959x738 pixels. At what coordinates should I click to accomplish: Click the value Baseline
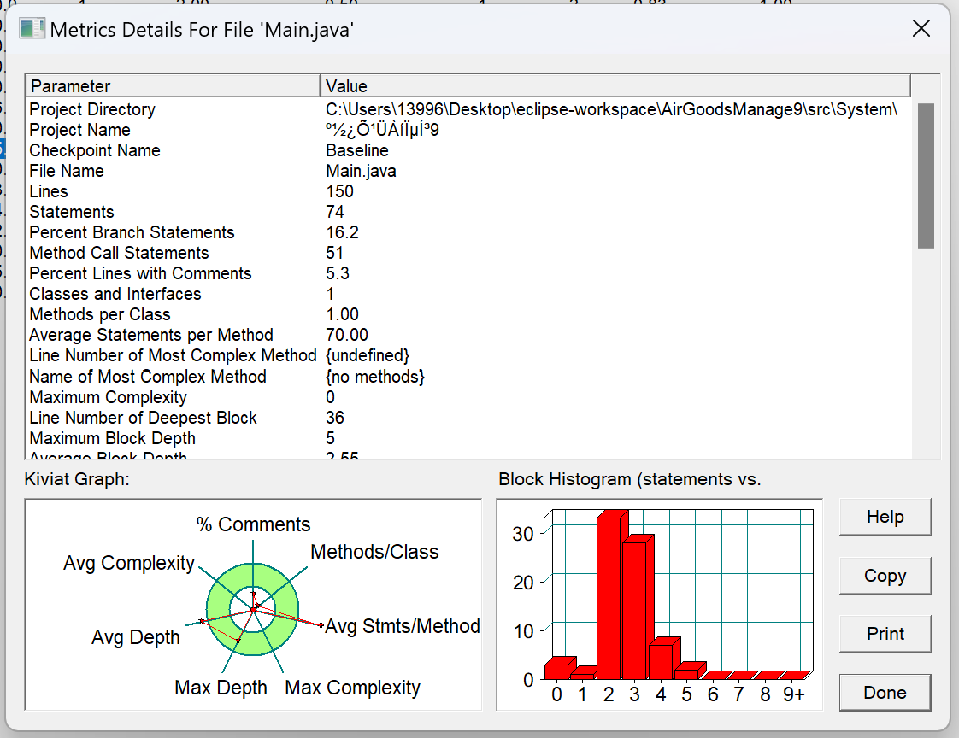tap(357, 150)
